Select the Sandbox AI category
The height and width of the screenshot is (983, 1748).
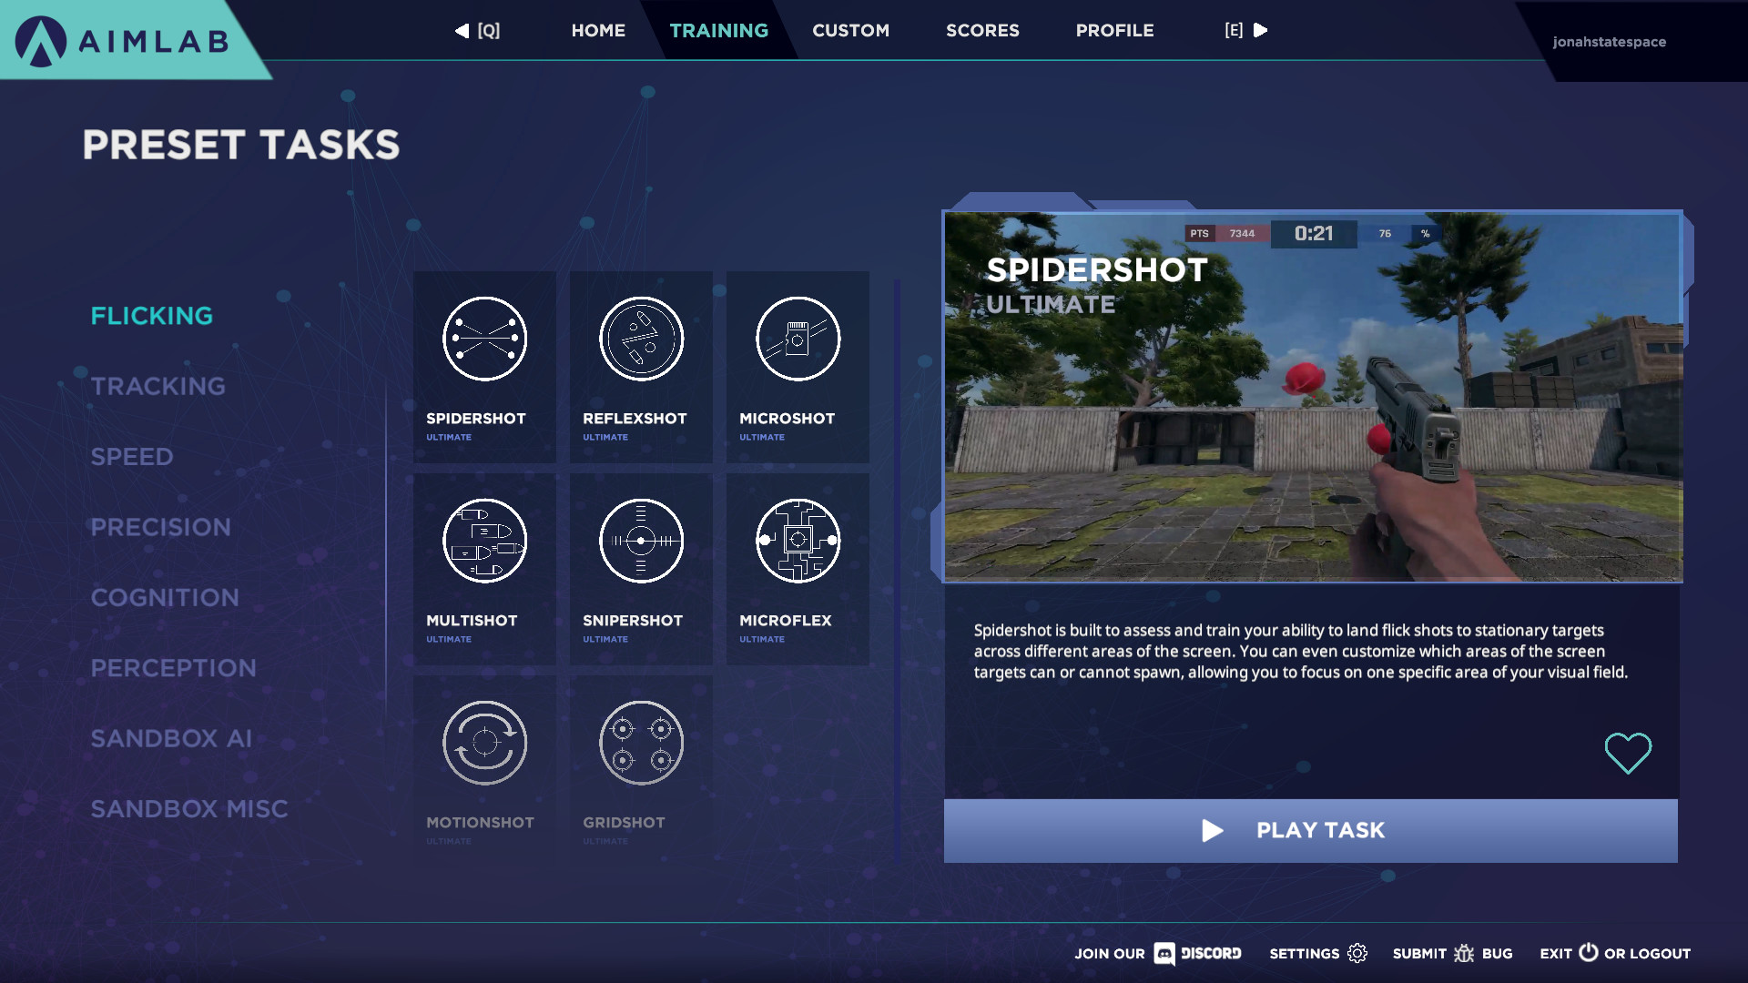point(171,738)
